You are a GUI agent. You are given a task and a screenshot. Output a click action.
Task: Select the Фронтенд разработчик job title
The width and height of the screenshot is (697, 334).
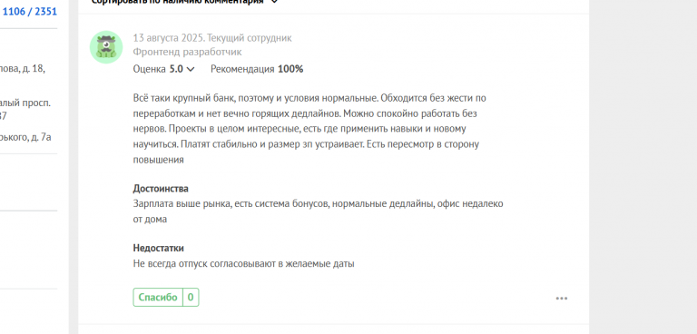187,52
